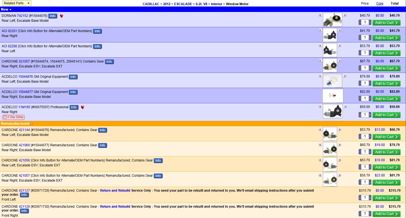
Task: Edit quantity field for DORMAN 742152
Action: 365,22
